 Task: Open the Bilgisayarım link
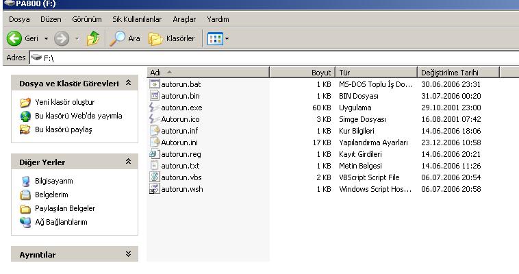pyautogui.click(x=53, y=181)
